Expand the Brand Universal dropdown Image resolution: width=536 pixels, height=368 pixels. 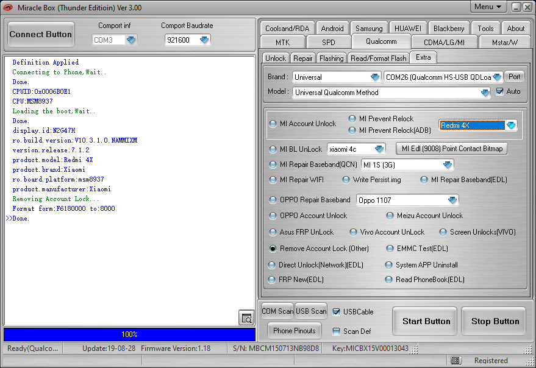click(x=375, y=77)
